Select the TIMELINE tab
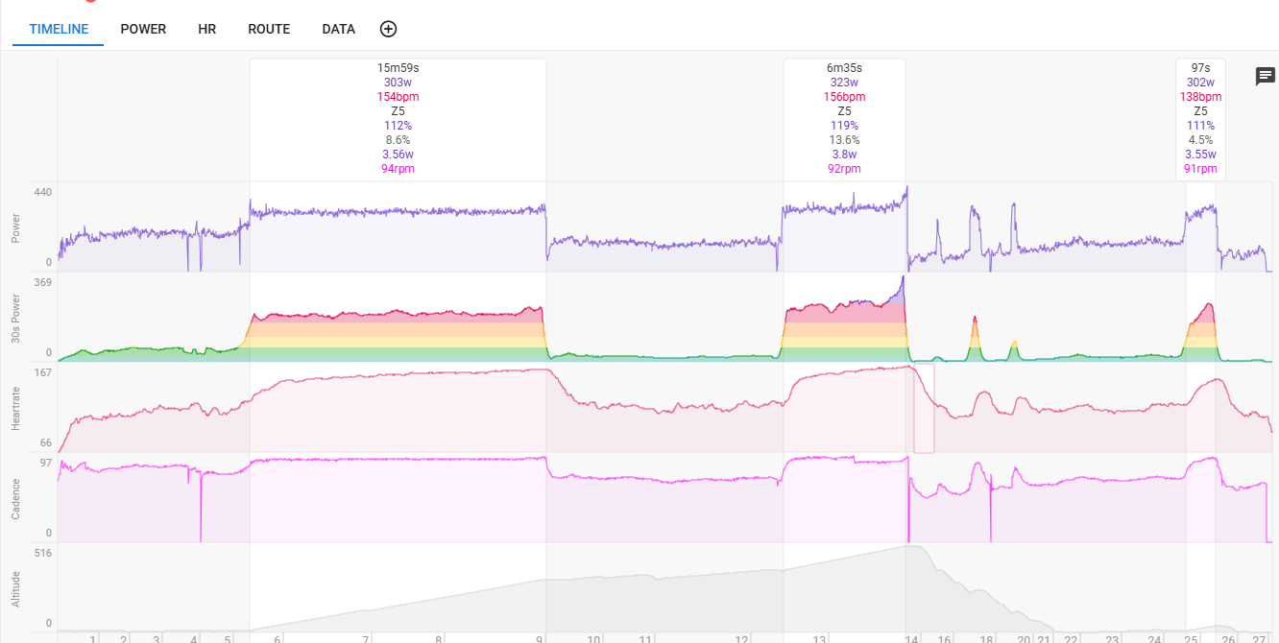The width and height of the screenshot is (1279, 643). (59, 29)
